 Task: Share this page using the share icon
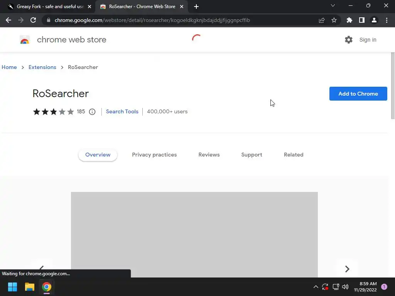pyautogui.click(x=322, y=20)
